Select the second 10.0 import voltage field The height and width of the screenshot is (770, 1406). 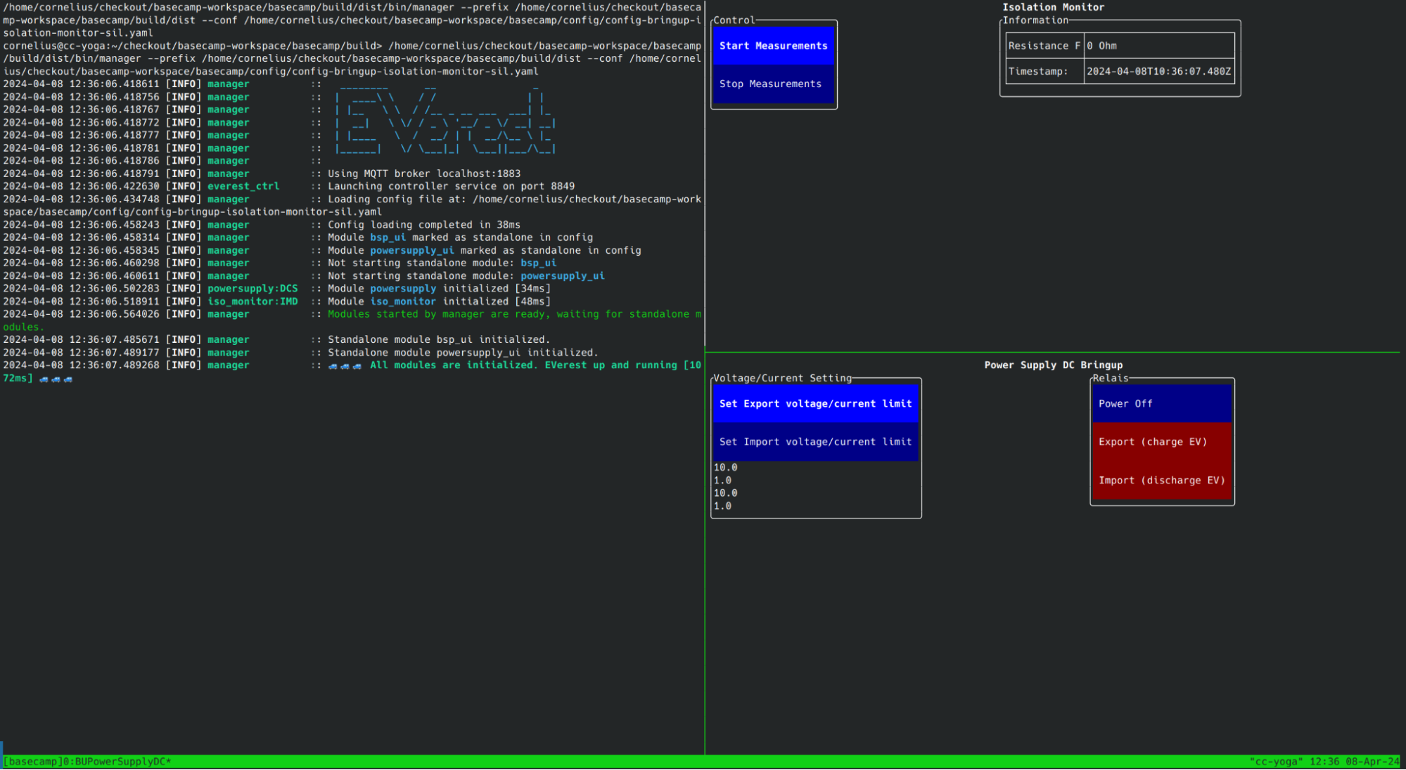(x=725, y=492)
